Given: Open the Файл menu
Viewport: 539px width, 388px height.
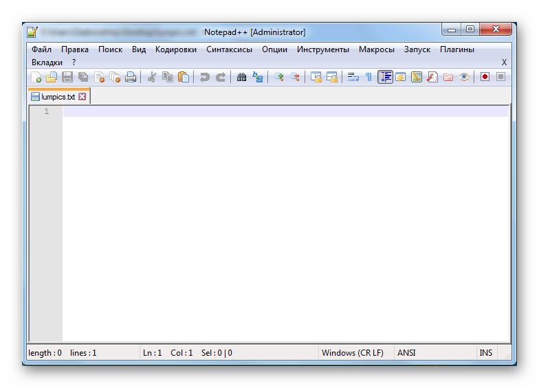Looking at the screenshot, I should point(41,49).
